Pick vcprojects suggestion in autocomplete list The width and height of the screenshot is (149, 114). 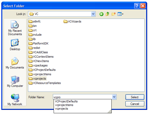[x=62, y=109]
